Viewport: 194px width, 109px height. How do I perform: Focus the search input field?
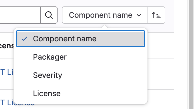[x=19, y=15]
